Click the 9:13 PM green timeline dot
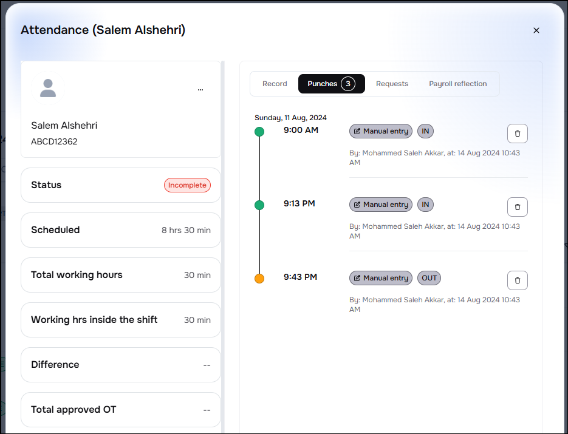Image resolution: width=568 pixels, height=434 pixels. click(259, 205)
